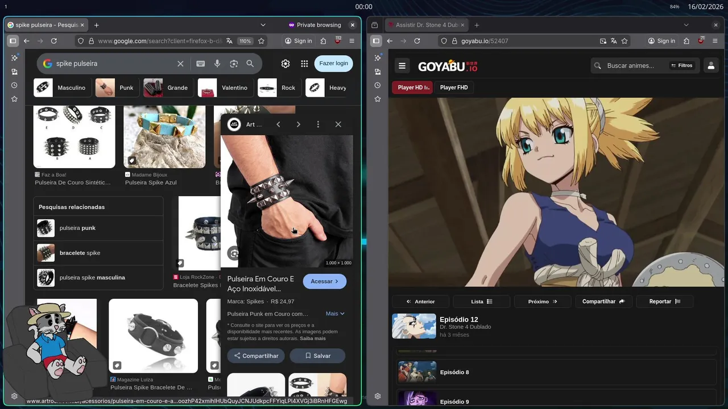Viewport: 728px width, 409px height.
Task: Open the Goyabu user profile icon
Action: click(711, 65)
